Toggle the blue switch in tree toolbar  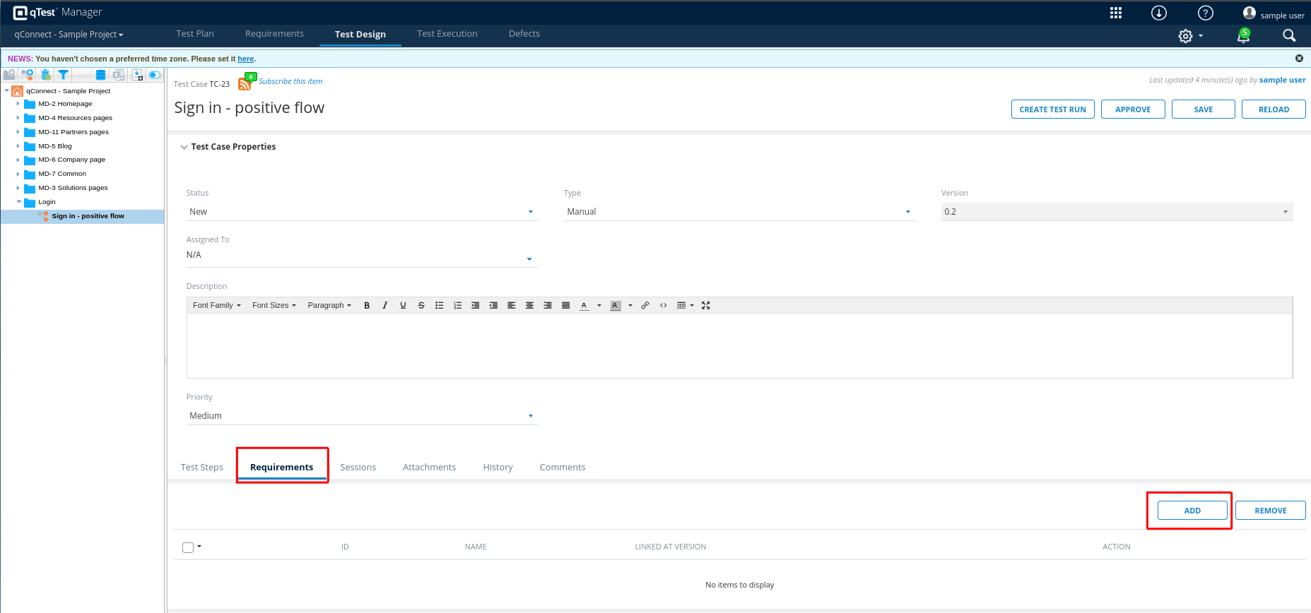[x=155, y=75]
